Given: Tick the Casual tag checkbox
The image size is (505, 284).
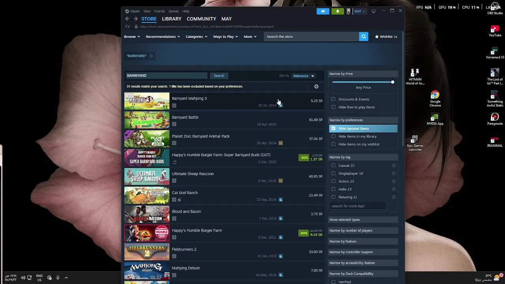Looking at the screenshot, I should click(333, 166).
